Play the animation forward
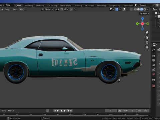Viewport: 160px width, 120px height. point(65,111)
